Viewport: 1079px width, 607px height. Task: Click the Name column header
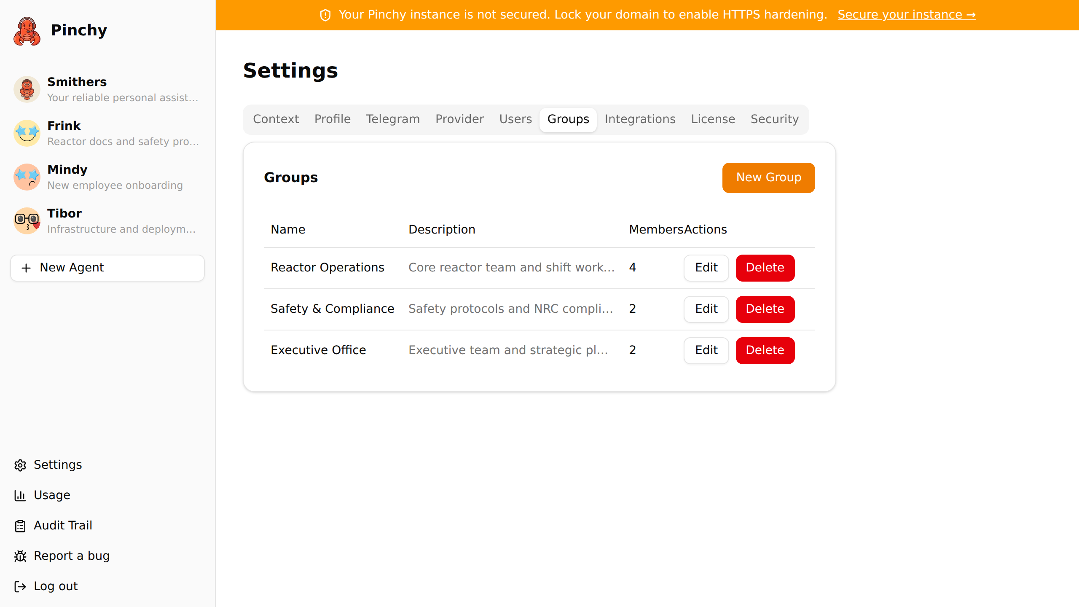(288, 230)
